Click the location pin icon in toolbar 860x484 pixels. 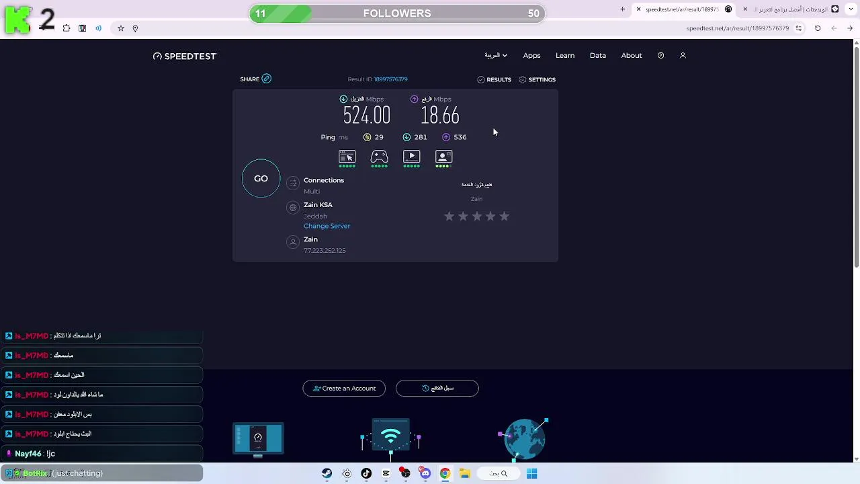tap(135, 28)
